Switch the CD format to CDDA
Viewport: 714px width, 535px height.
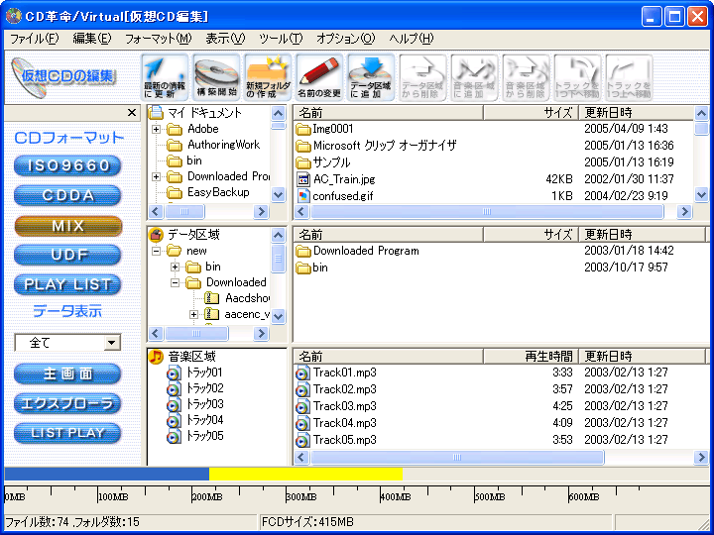pyautogui.click(x=67, y=195)
